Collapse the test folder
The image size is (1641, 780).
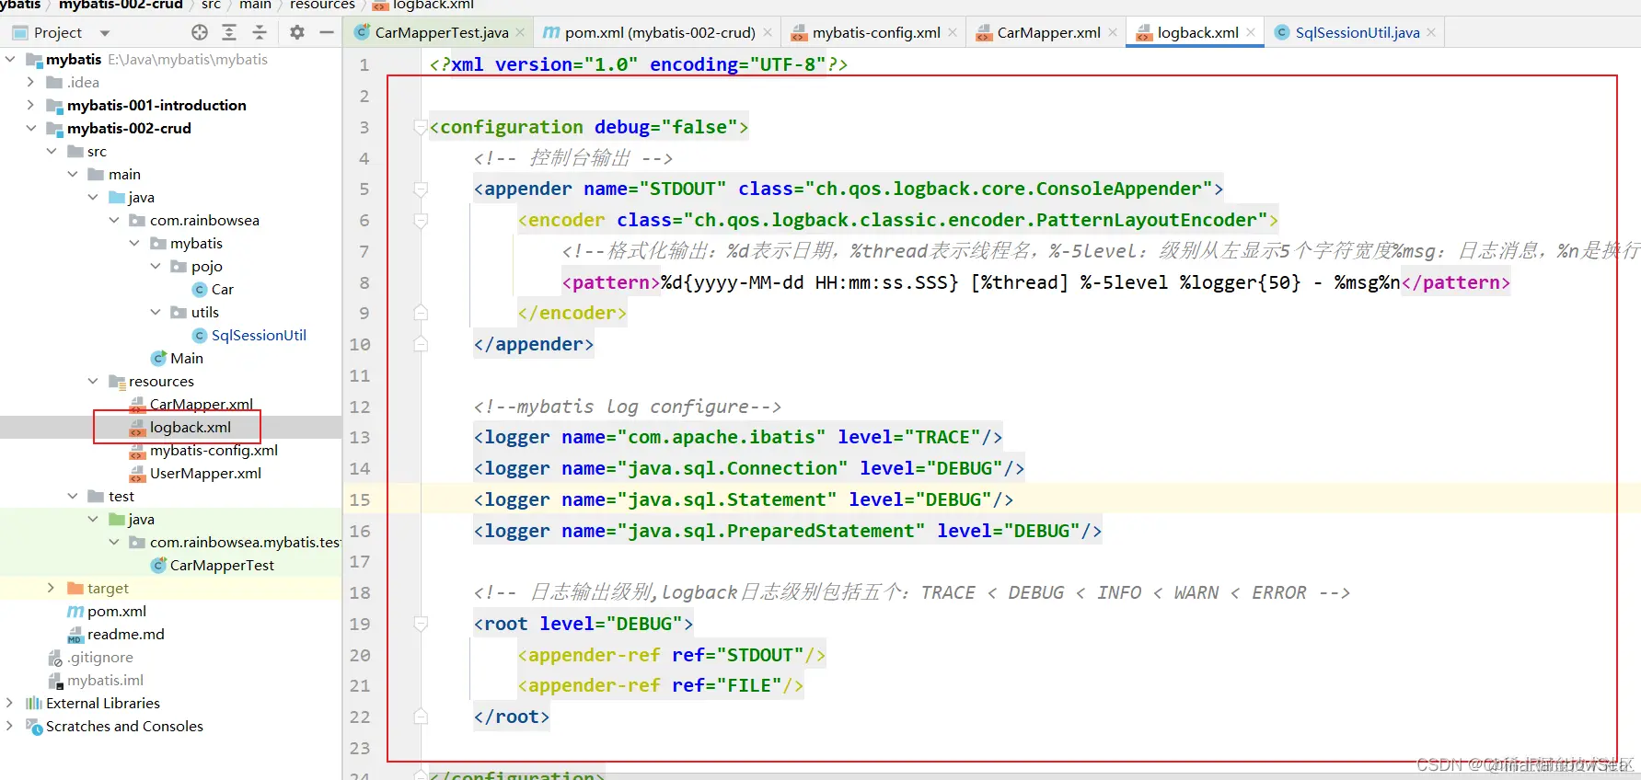click(73, 496)
